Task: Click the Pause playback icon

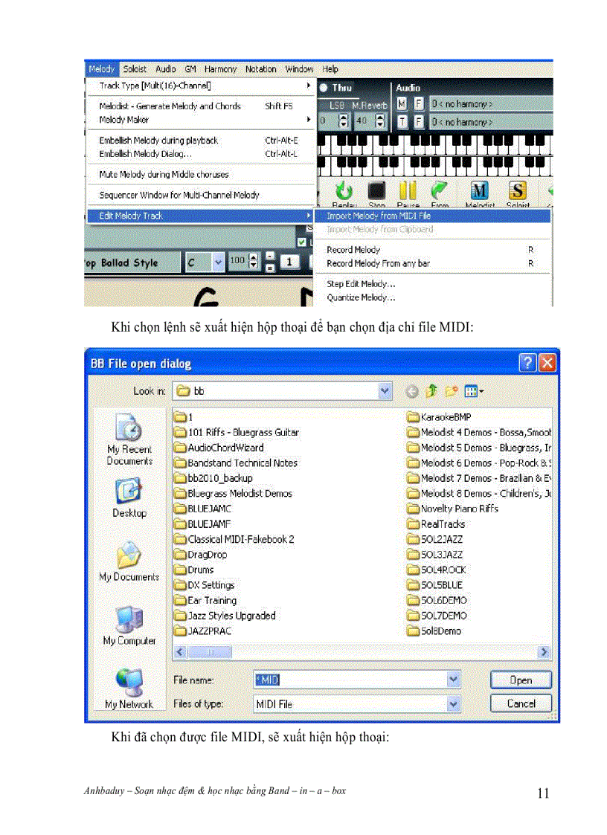Action: [408, 191]
